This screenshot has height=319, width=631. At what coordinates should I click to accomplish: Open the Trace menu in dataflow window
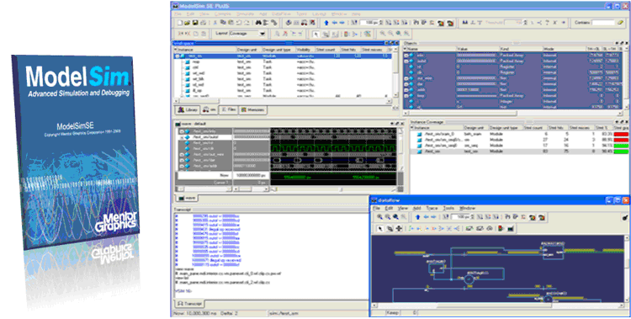[432, 208]
